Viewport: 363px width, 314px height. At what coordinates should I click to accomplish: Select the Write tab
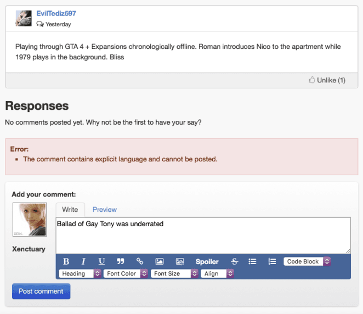tap(70, 210)
